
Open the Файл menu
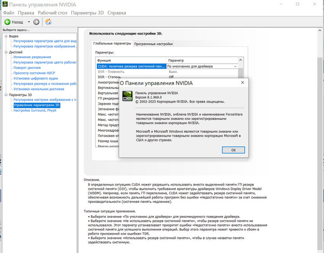9,13
